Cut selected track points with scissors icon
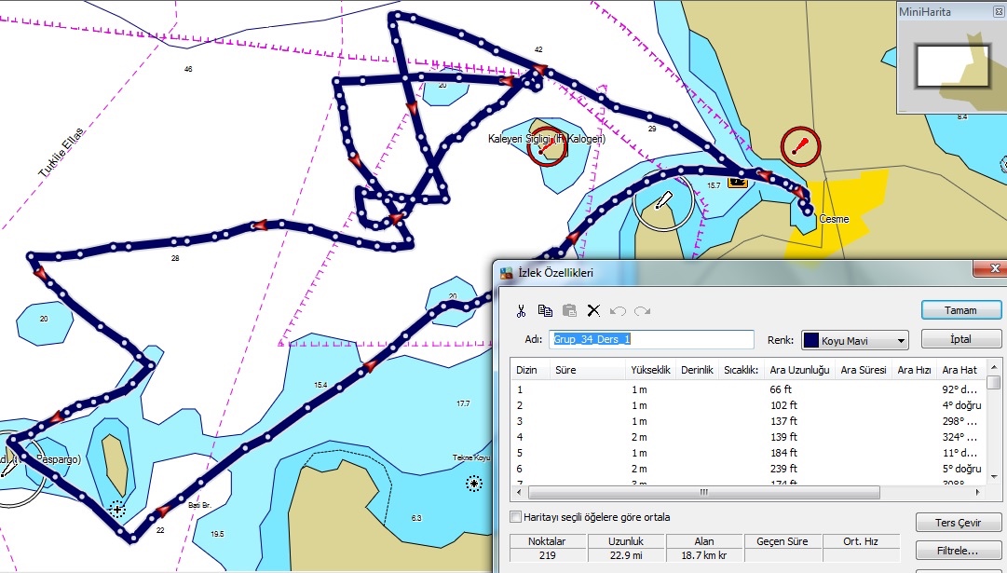The height and width of the screenshot is (573, 1007). click(521, 311)
